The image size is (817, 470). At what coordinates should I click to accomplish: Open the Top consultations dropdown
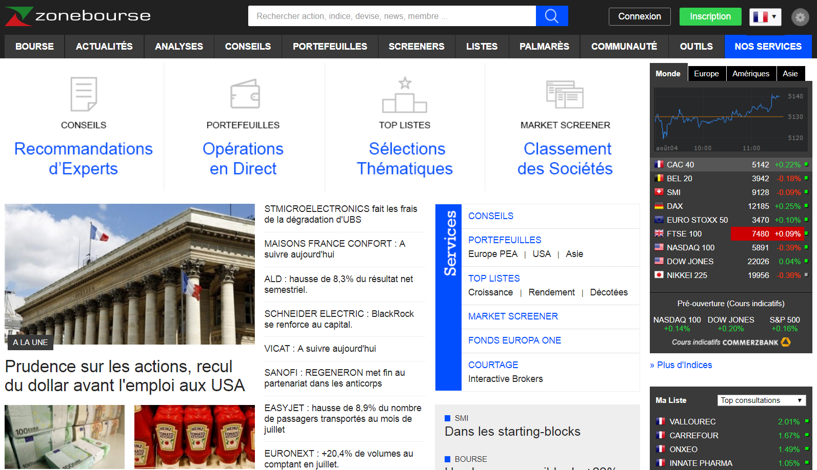pos(762,400)
